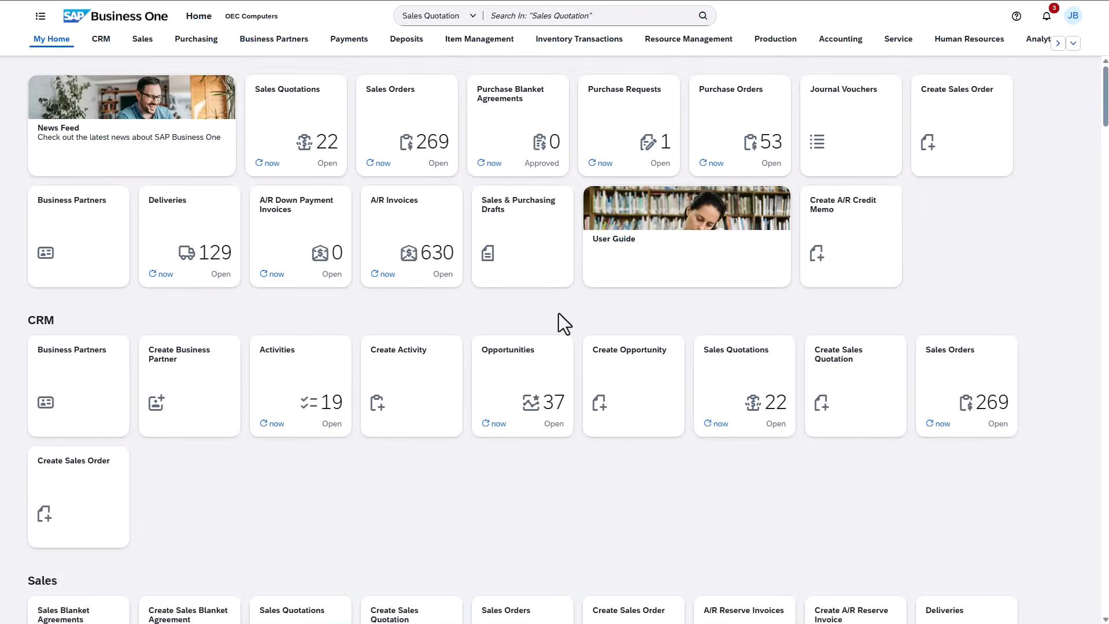Image resolution: width=1109 pixels, height=624 pixels.
Task: Click the Purchase Blanket Agreements icon
Action: point(539,142)
